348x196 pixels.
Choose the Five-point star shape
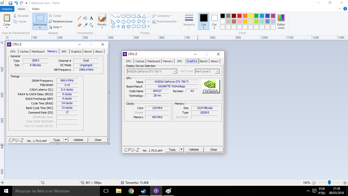point(124,27)
